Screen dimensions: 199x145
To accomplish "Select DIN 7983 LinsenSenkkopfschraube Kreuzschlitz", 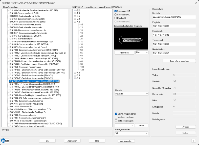I will 35,95.
